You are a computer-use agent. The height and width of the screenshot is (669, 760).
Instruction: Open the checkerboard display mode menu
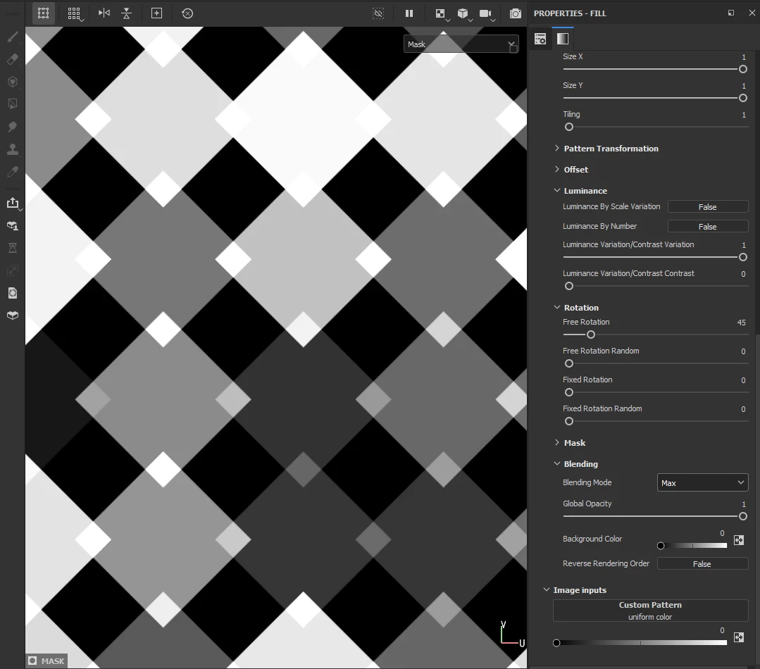pos(441,13)
